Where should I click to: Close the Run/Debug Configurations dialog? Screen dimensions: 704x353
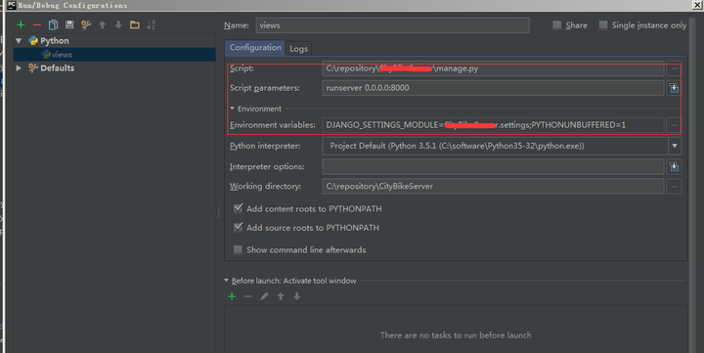697,5
